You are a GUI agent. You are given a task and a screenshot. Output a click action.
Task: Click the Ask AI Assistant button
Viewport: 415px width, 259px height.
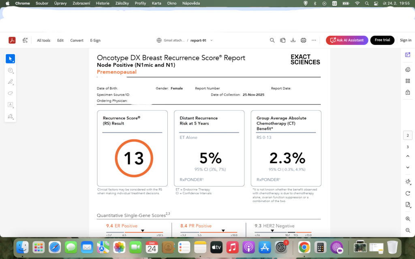point(347,40)
